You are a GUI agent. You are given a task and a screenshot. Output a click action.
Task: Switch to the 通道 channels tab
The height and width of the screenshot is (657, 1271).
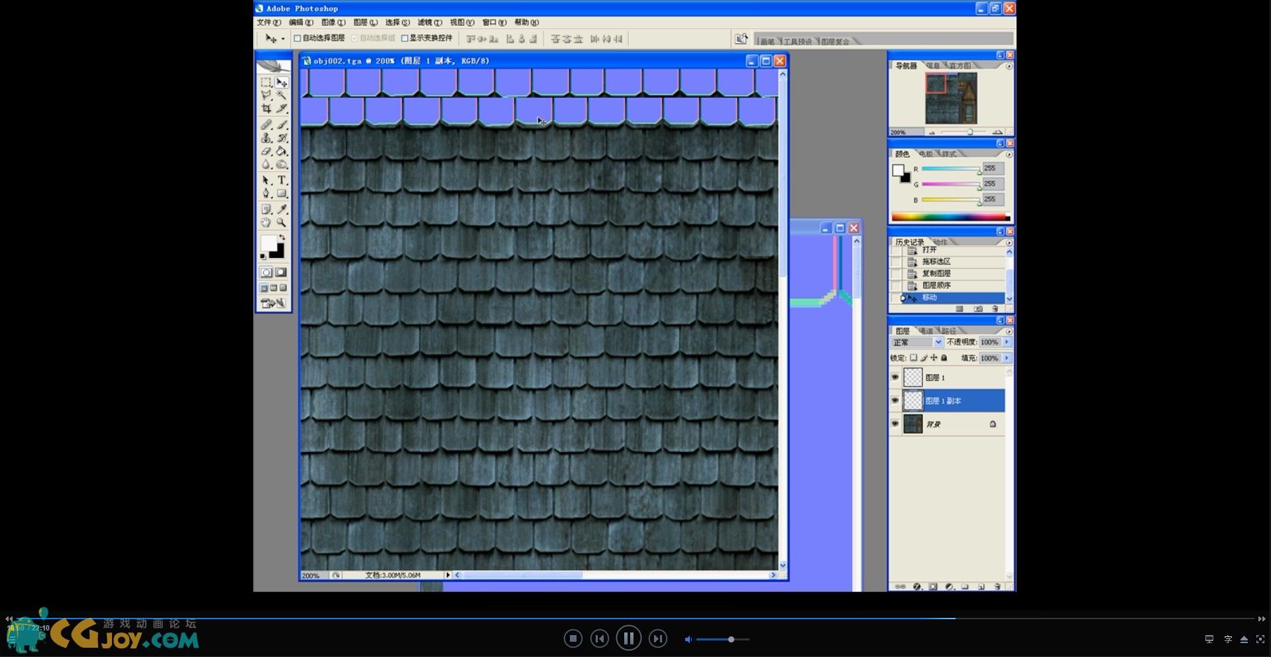tap(926, 331)
